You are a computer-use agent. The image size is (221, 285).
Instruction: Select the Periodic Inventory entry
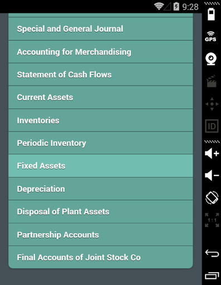click(x=101, y=143)
